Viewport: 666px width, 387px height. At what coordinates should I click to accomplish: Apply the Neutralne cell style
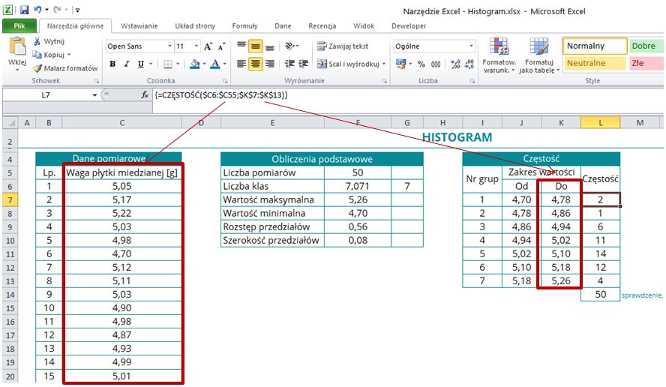point(593,64)
